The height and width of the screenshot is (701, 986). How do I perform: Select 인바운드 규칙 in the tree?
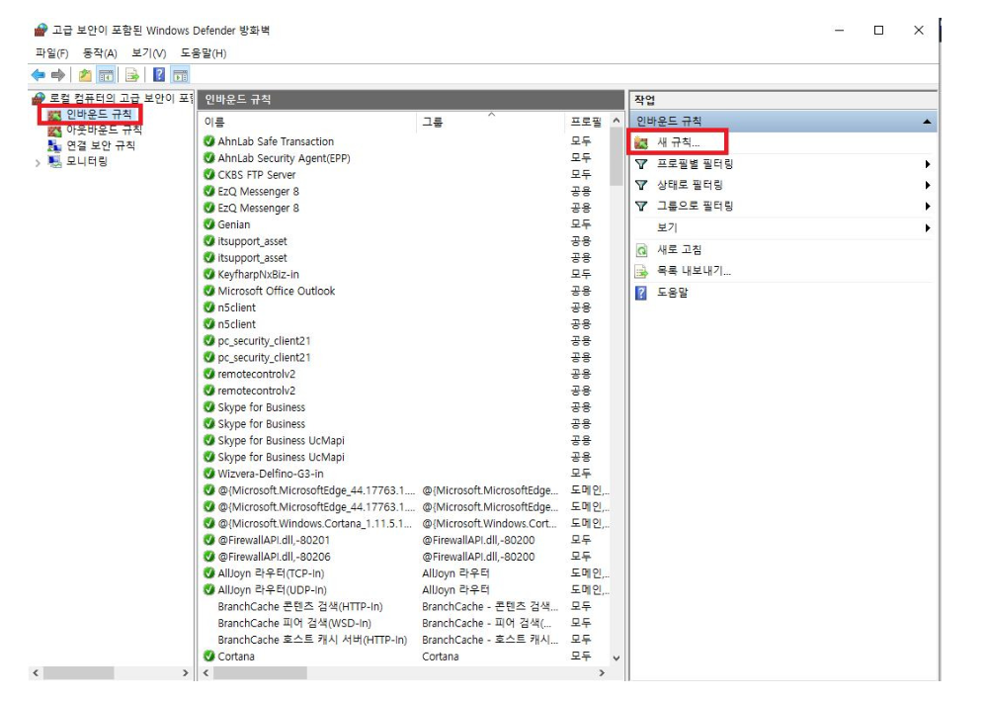click(100, 115)
